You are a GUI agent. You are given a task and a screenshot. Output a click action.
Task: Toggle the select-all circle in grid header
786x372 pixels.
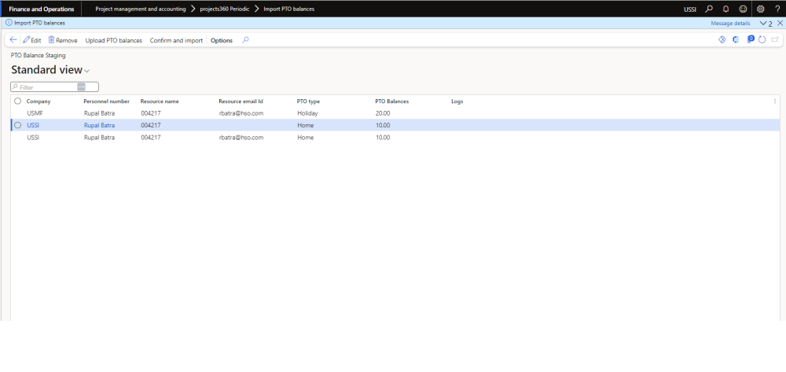[x=18, y=101]
